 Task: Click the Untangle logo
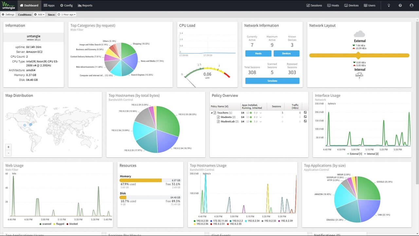tap(8, 6)
